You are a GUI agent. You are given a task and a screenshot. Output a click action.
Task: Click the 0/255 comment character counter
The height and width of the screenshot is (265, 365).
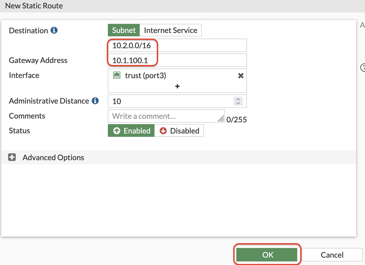(x=237, y=120)
